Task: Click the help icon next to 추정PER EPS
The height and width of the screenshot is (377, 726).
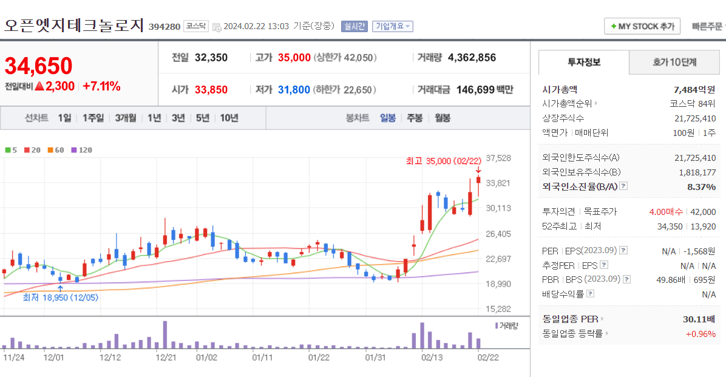Action: pos(604,265)
